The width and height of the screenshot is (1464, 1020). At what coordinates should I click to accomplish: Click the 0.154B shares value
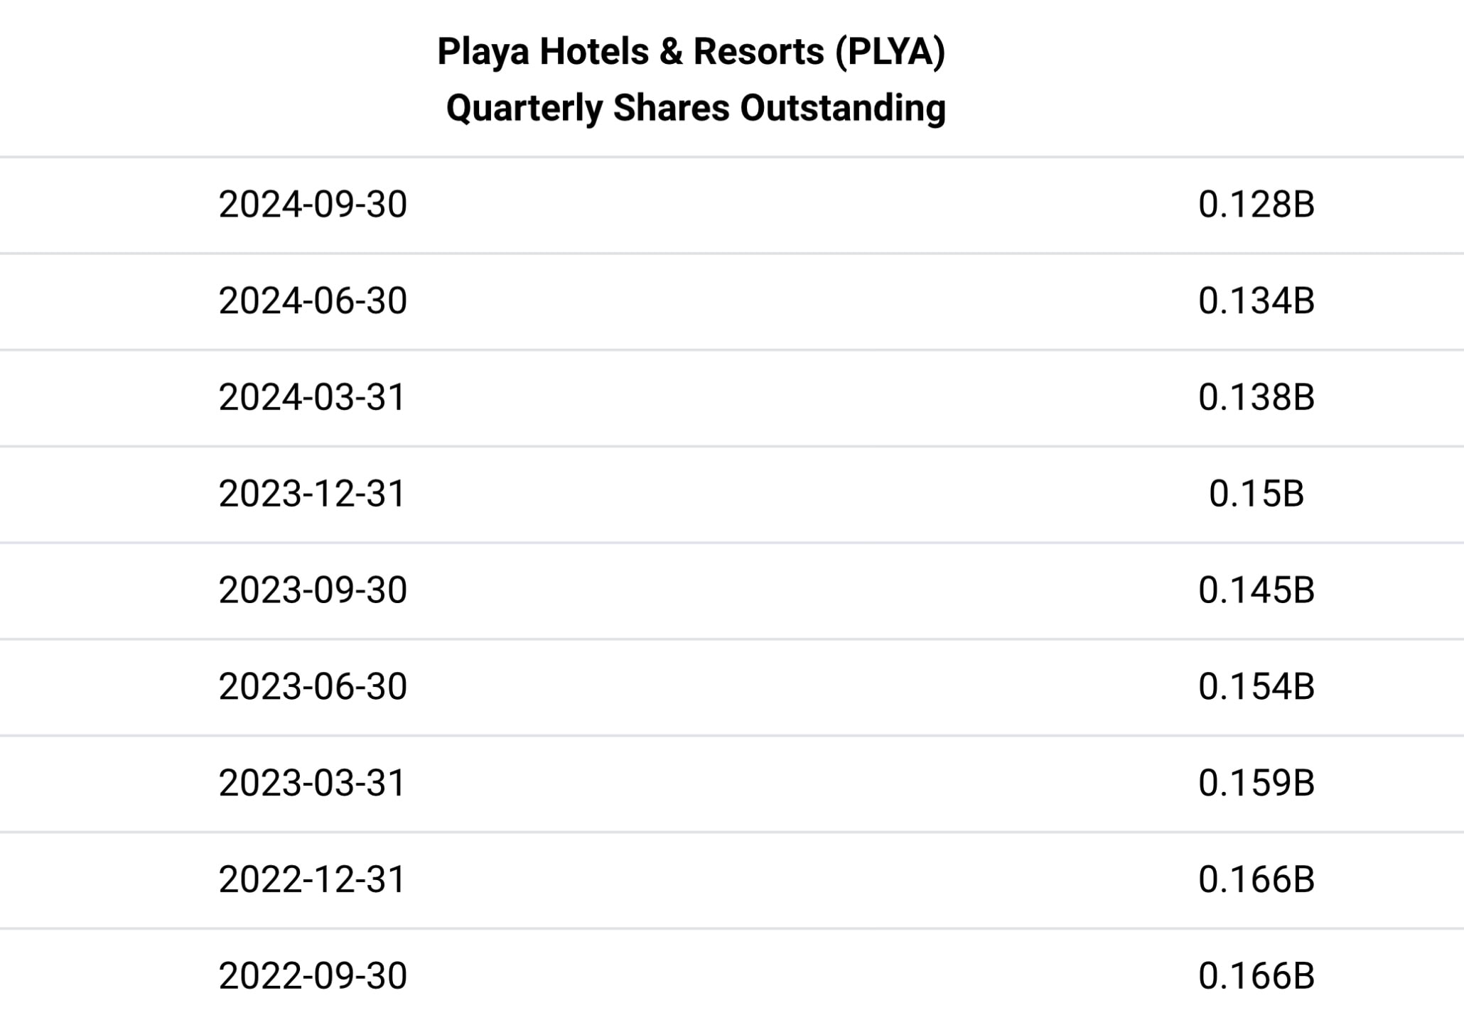click(x=1256, y=687)
